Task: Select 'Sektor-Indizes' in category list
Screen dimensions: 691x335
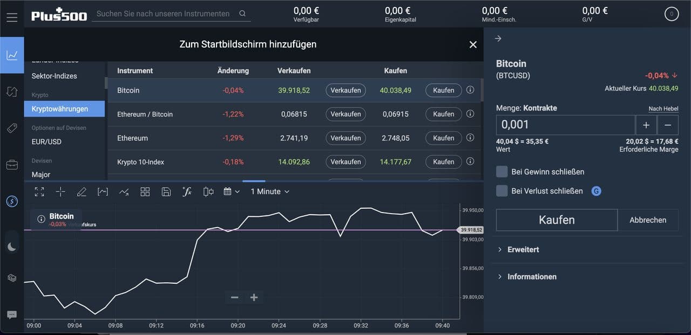Action: (54, 76)
